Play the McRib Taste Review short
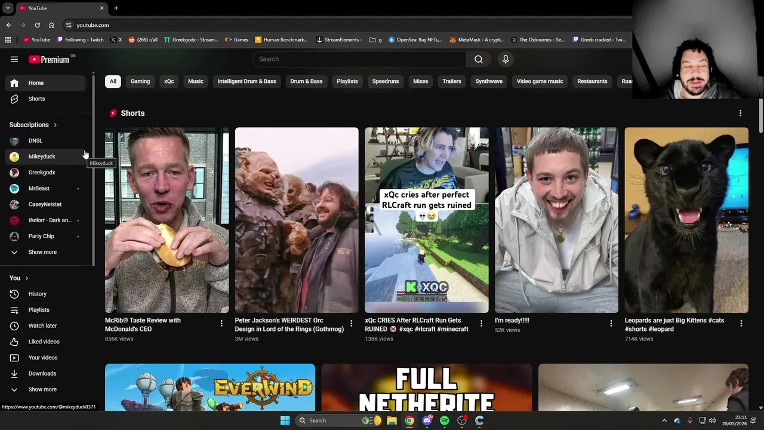This screenshot has width=764, height=430. point(167,220)
